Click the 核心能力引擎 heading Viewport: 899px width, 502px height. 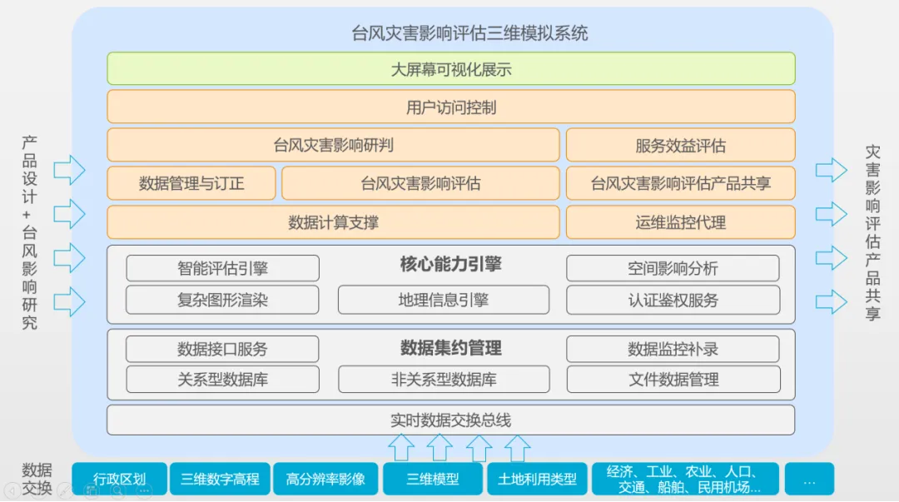[x=450, y=264]
